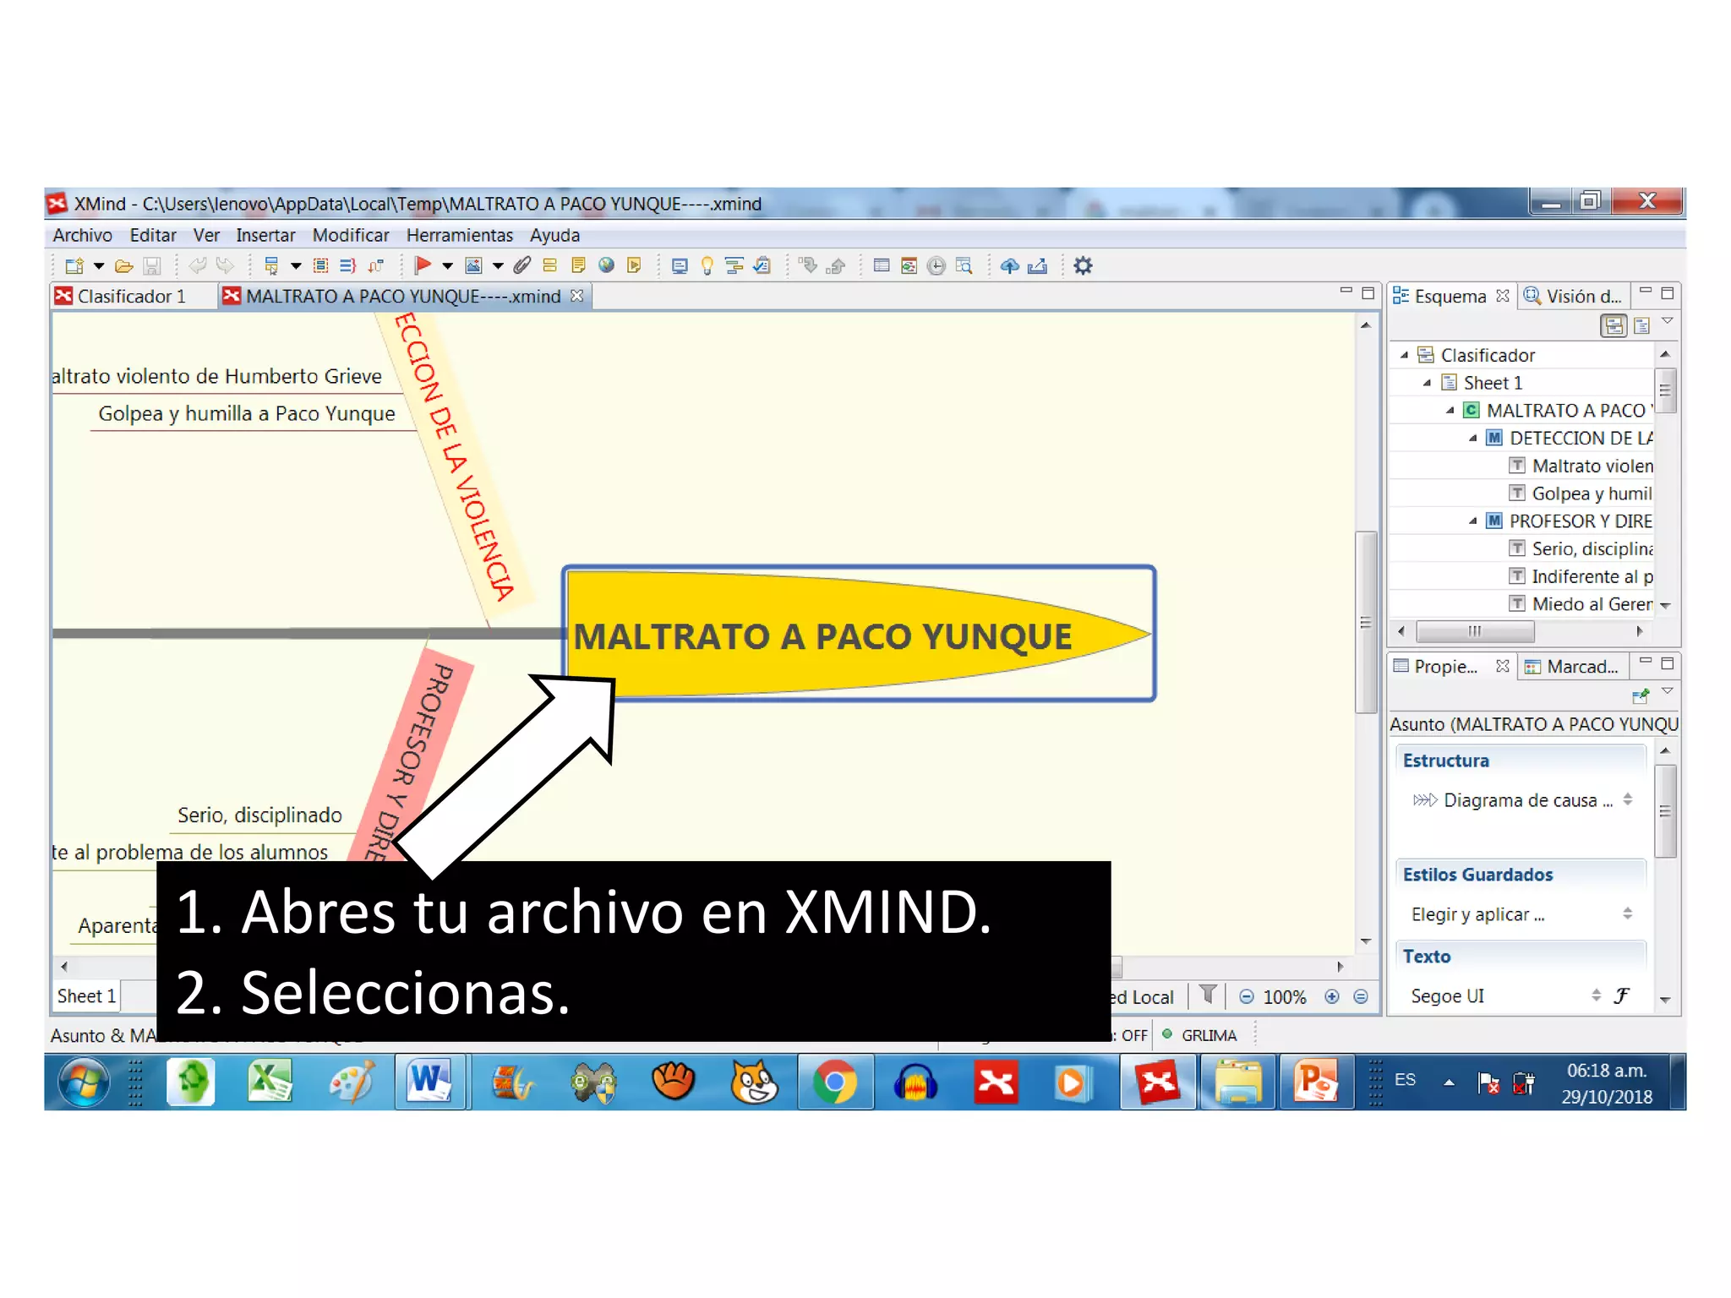The image size is (1731, 1298).
Task: Click the Boundary toolbar icon
Action: coord(321,266)
